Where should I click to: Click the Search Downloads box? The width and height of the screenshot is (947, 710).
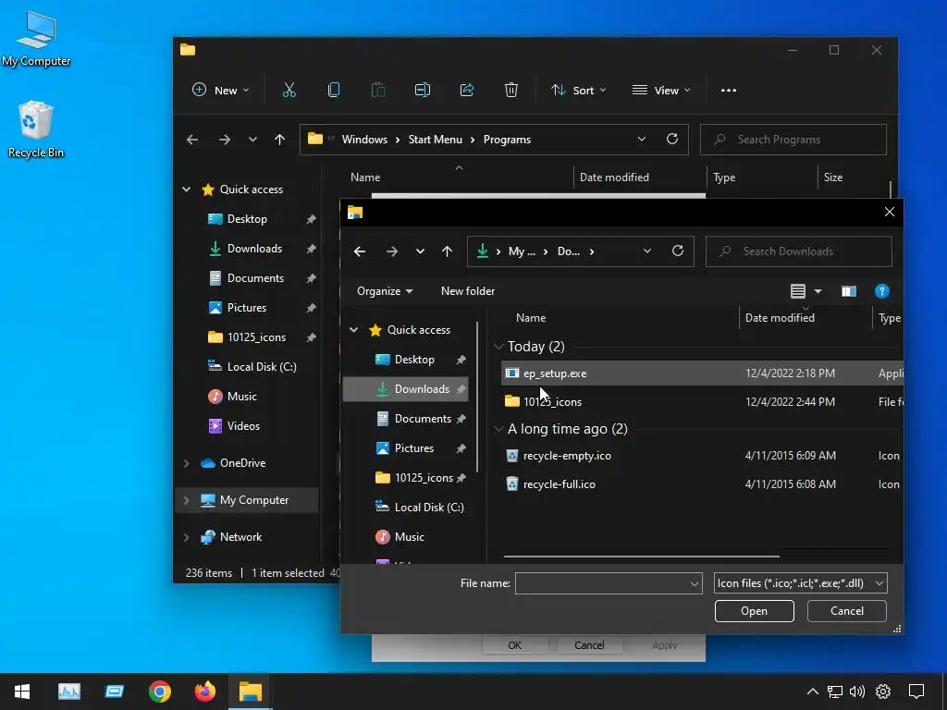(798, 251)
